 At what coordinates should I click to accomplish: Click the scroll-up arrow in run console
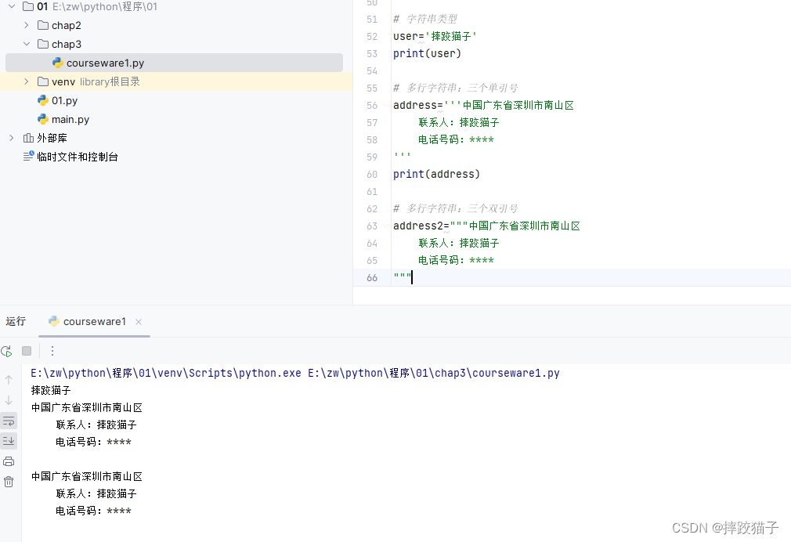coord(9,380)
